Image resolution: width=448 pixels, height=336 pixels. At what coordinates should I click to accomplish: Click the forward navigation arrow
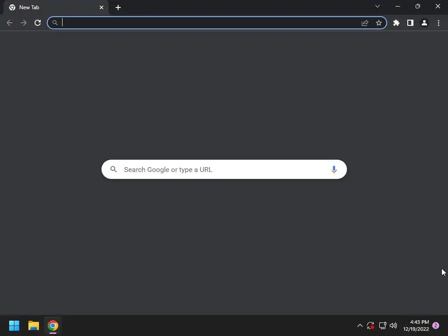24,23
